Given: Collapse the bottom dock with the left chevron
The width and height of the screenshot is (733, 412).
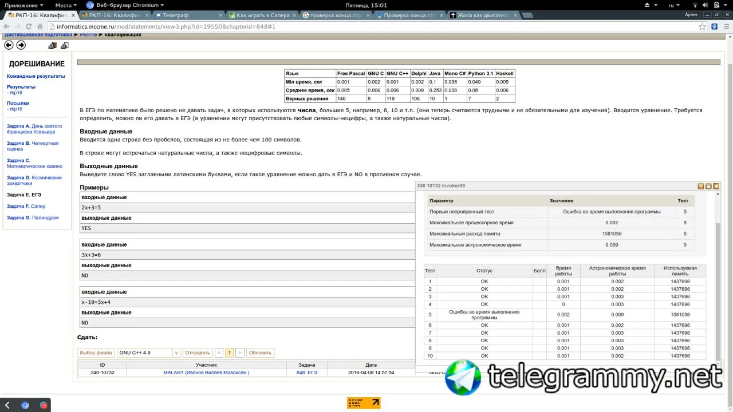Looking at the screenshot, I should pos(7,405).
